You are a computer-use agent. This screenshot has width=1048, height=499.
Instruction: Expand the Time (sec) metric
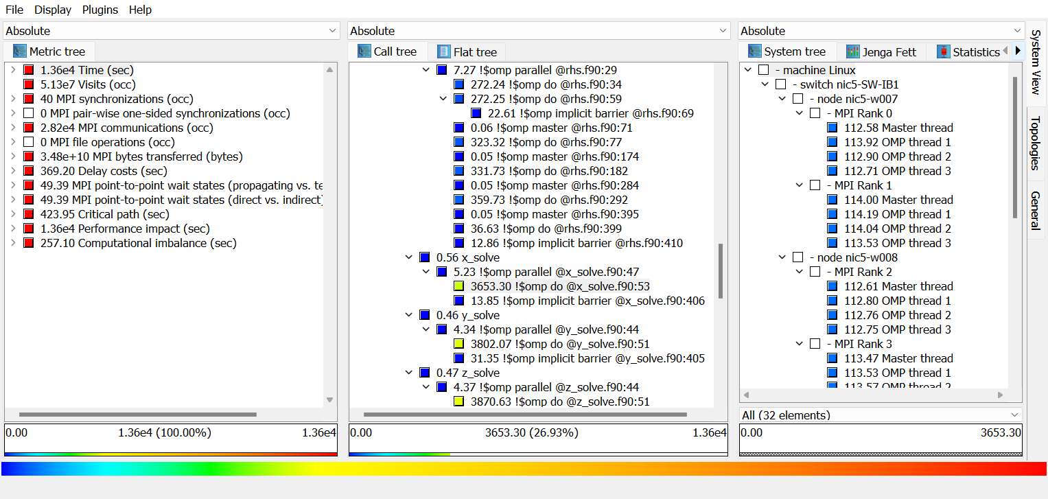coord(13,70)
